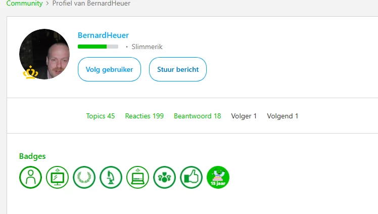Click the Badges heading

32,156
